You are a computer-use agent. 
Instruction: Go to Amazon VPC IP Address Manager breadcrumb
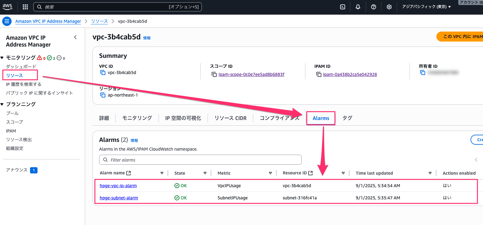pos(48,21)
